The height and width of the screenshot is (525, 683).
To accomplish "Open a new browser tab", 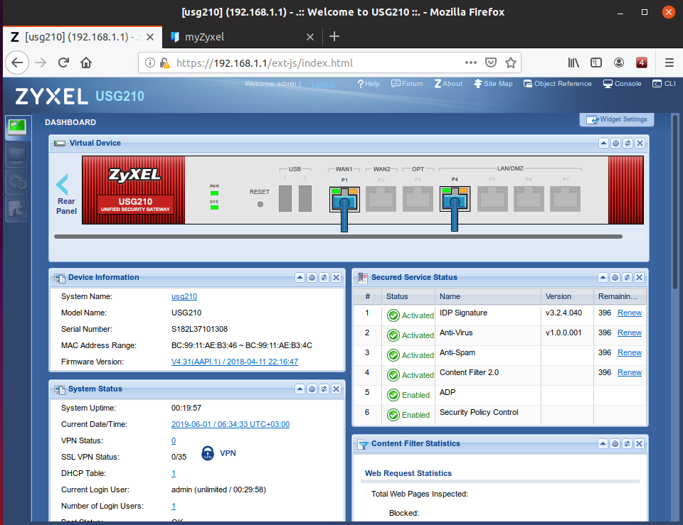I will (x=334, y=36).
